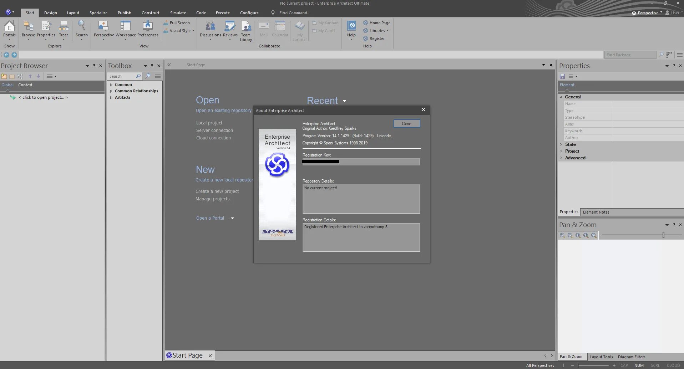Click the search magnifier beside Find Package
684x369 pixels.
[x=661, y=55]
